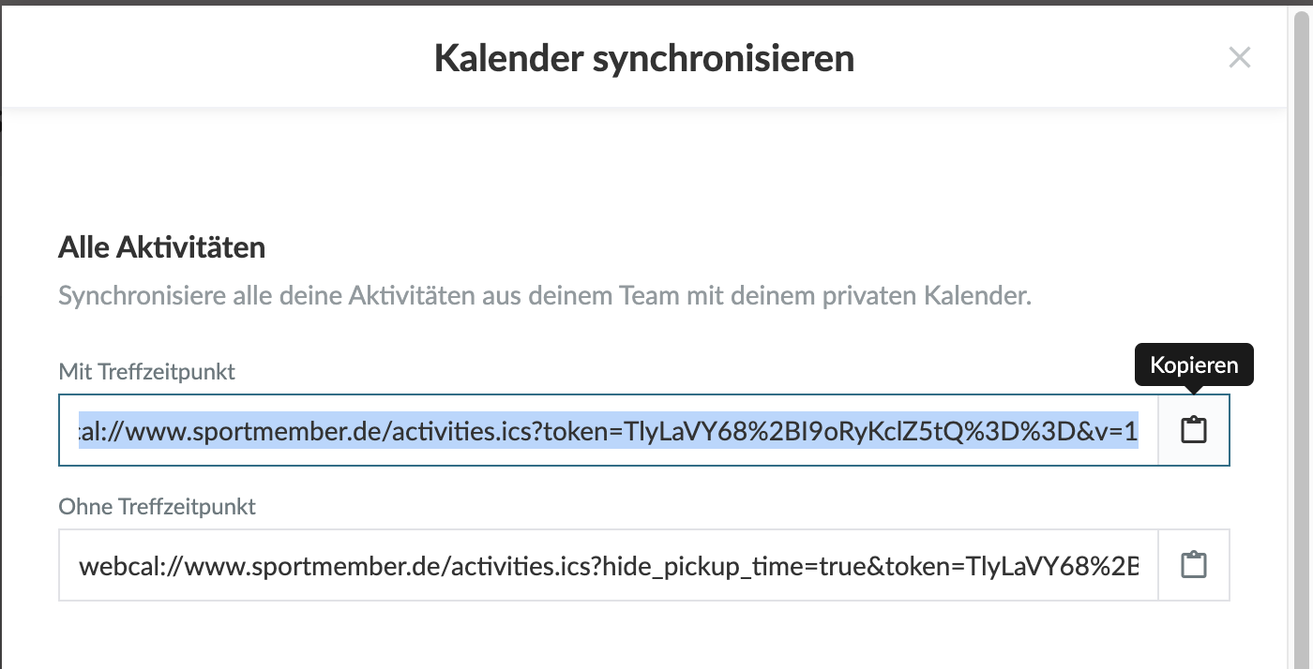The image size is (1313, 669).
Task: Click into the Mit Treffzeitpunkt URL field
Action: pos(608,430)
